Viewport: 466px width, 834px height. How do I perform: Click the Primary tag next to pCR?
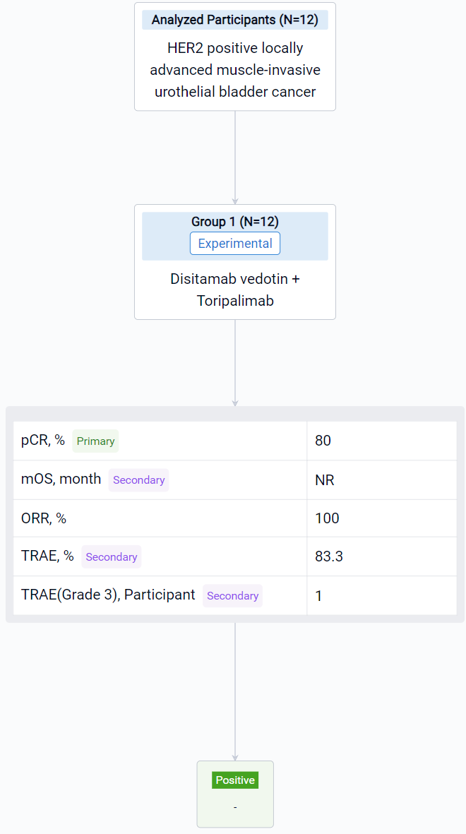[x=95, y=441]
